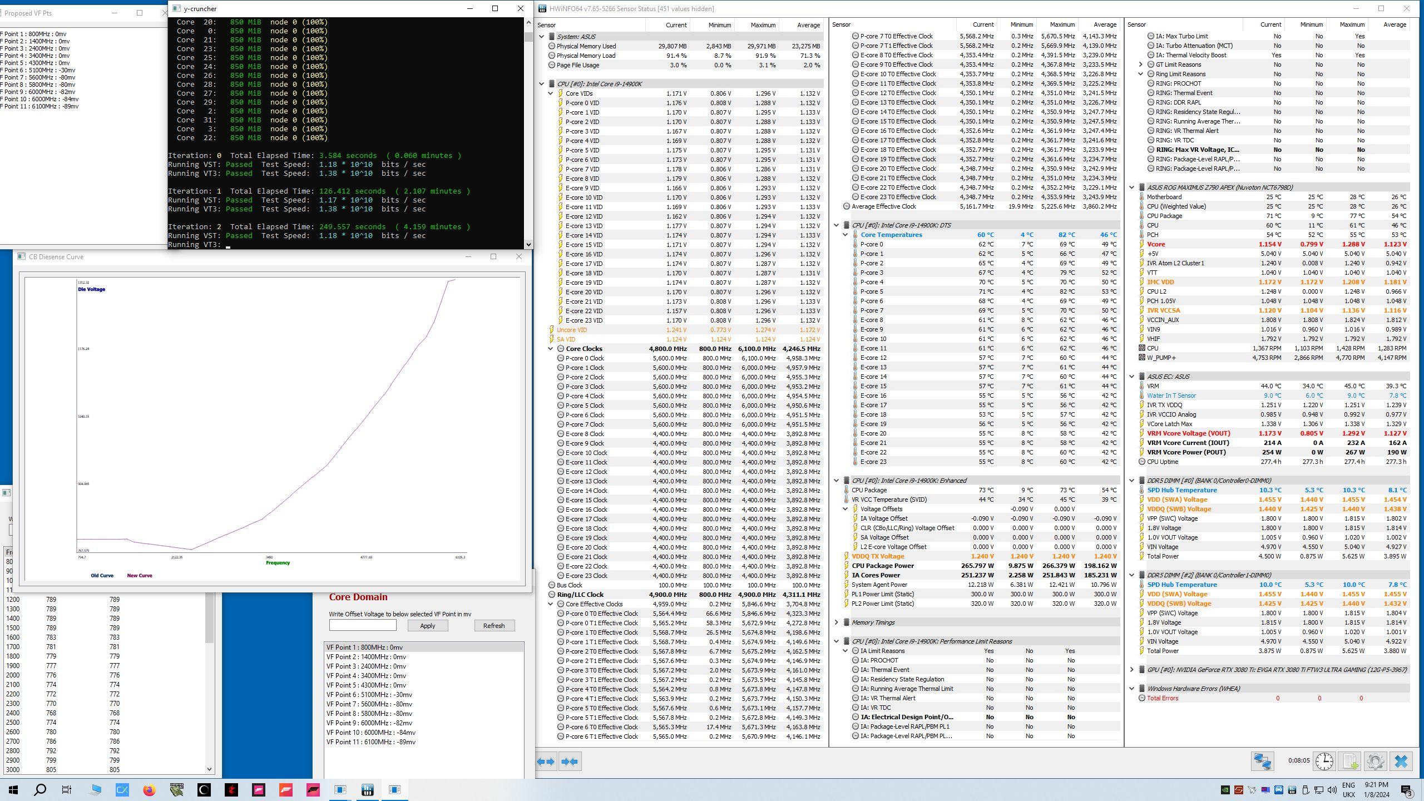Screen dimensions: 1424x801
Task: Click the collapse columns arrows button
Action: pos(570,762)
